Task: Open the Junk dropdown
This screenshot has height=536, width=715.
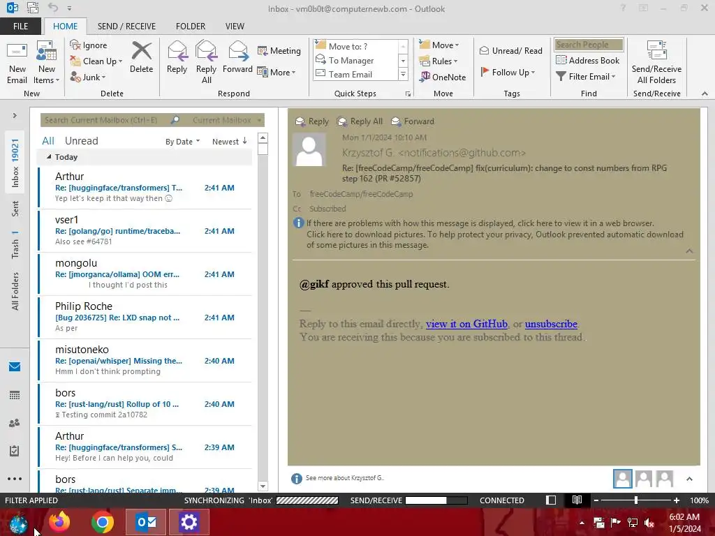Action: [87, 77]
